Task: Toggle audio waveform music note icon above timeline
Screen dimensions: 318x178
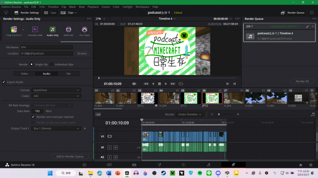Action: pos(313,115)
